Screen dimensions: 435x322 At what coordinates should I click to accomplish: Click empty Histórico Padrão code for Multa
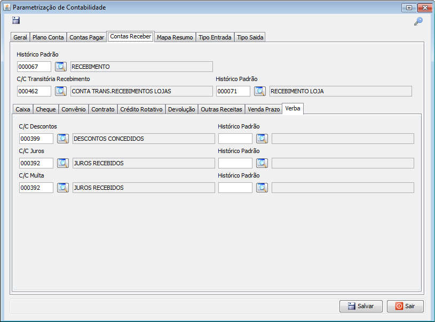(x=235, y=188)
